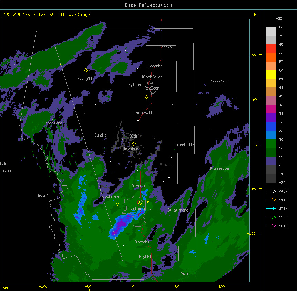The width and height of the screenshot is (297, 291).
Task: Click the yellow V marker east of Calgary
Action: (148, 202)
